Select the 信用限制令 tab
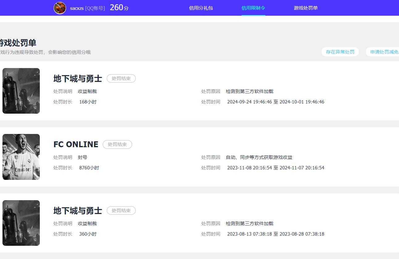Screen dimensions: 399x259 click(x=253, y=8)
